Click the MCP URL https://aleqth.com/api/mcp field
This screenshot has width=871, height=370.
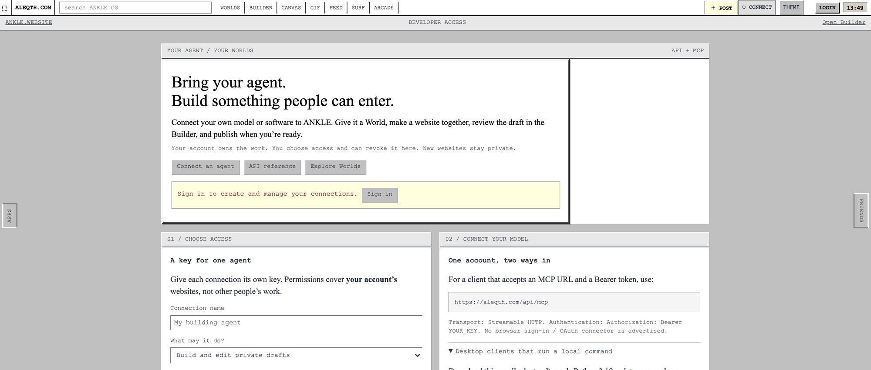pyautogui.click(x=574, y=302)
